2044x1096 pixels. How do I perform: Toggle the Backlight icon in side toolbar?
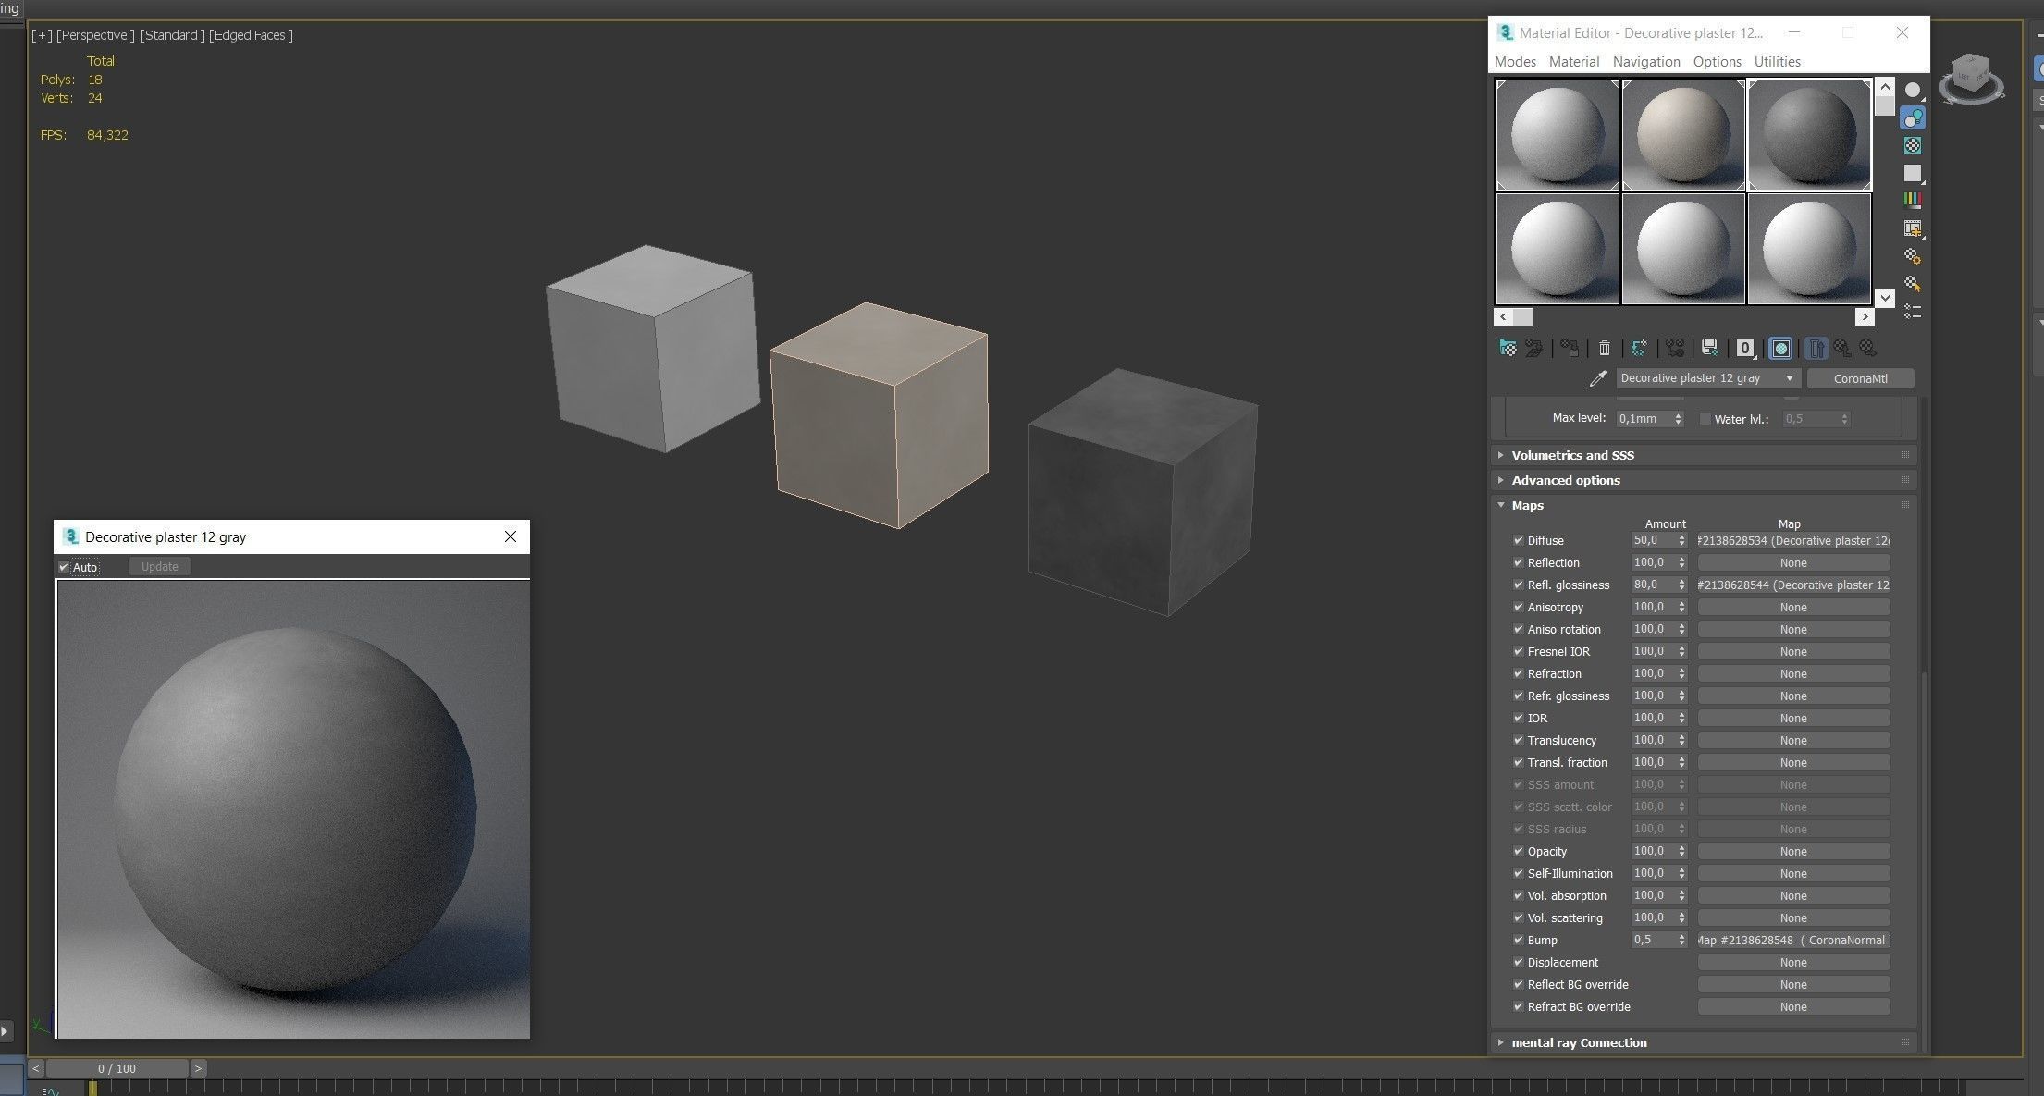[x=1913, y=118]
